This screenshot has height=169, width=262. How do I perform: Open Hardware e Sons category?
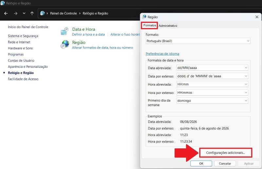[20, 48]
